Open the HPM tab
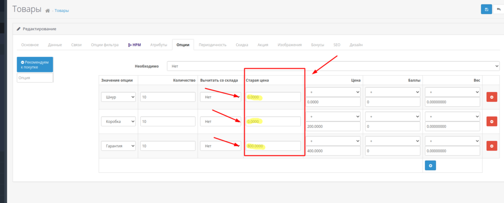This screenshot has width=504, height=203. click(134, 45)
